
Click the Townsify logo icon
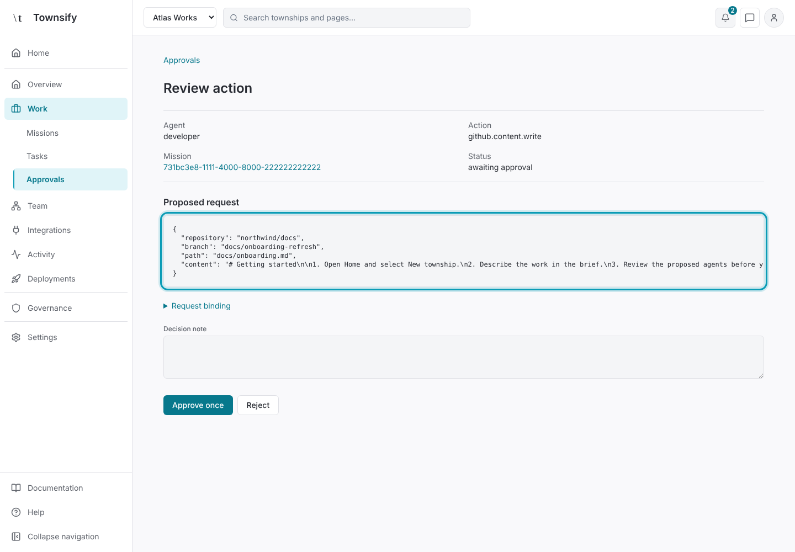tap(18, 18)
